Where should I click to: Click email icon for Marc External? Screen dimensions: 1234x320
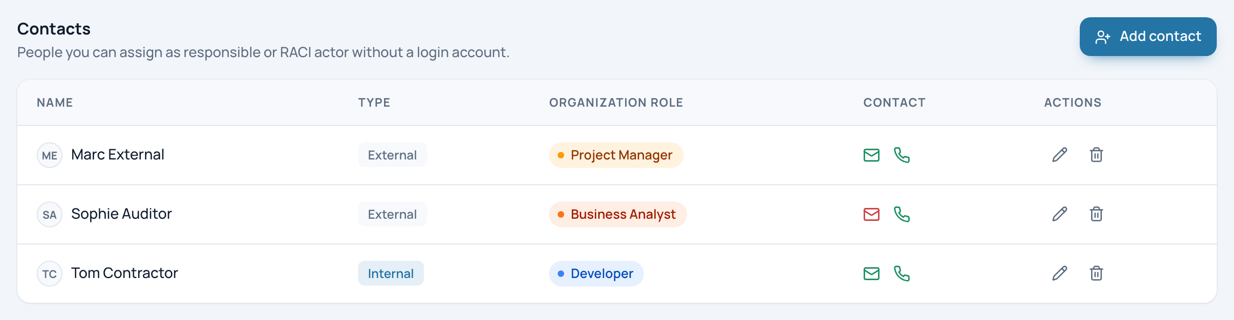click(x=872, y=155)
